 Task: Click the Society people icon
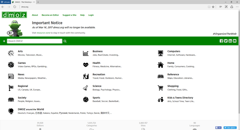(11, 99)
